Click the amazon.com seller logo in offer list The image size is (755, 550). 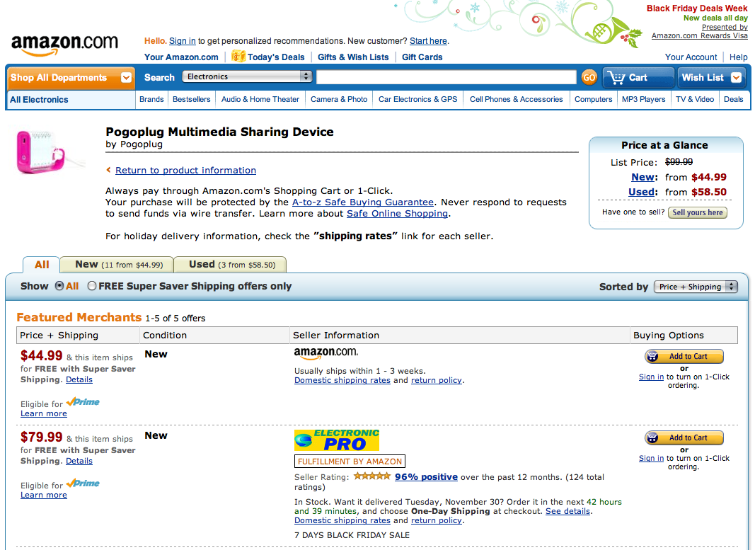(326, 353)
